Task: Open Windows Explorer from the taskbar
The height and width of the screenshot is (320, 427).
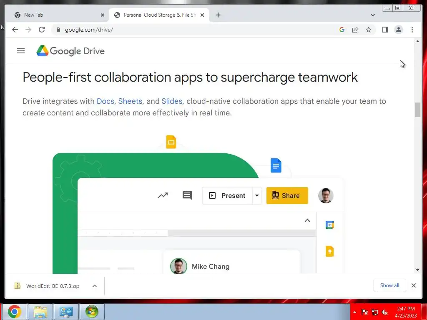Action: [x=40, y=312]
